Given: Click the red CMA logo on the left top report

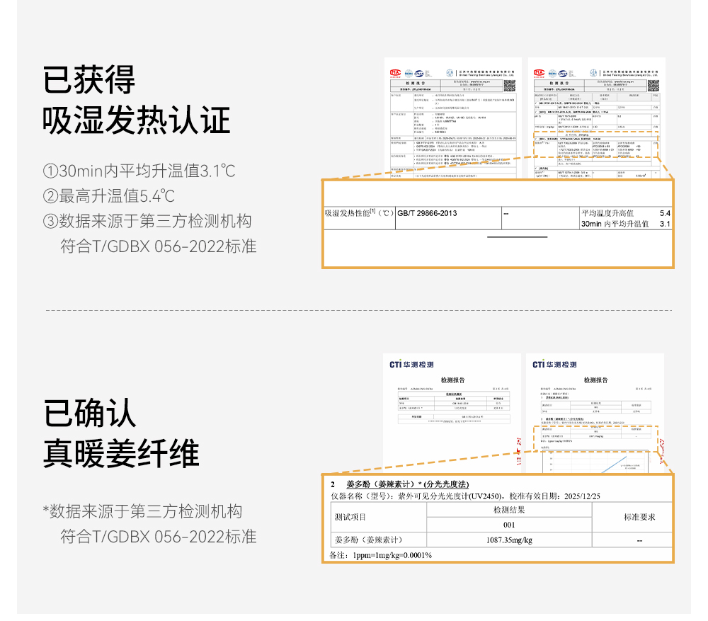Looking at the screenshot, I should pos(395,73).
